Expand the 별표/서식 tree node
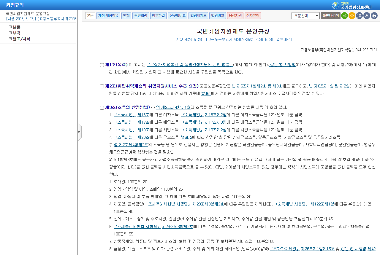Image resolution: width=380 pixels, height=255 pixels. (x=10, y=39)
